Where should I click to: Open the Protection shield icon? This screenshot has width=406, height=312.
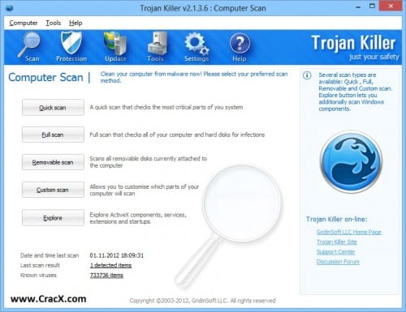[71, 46]
